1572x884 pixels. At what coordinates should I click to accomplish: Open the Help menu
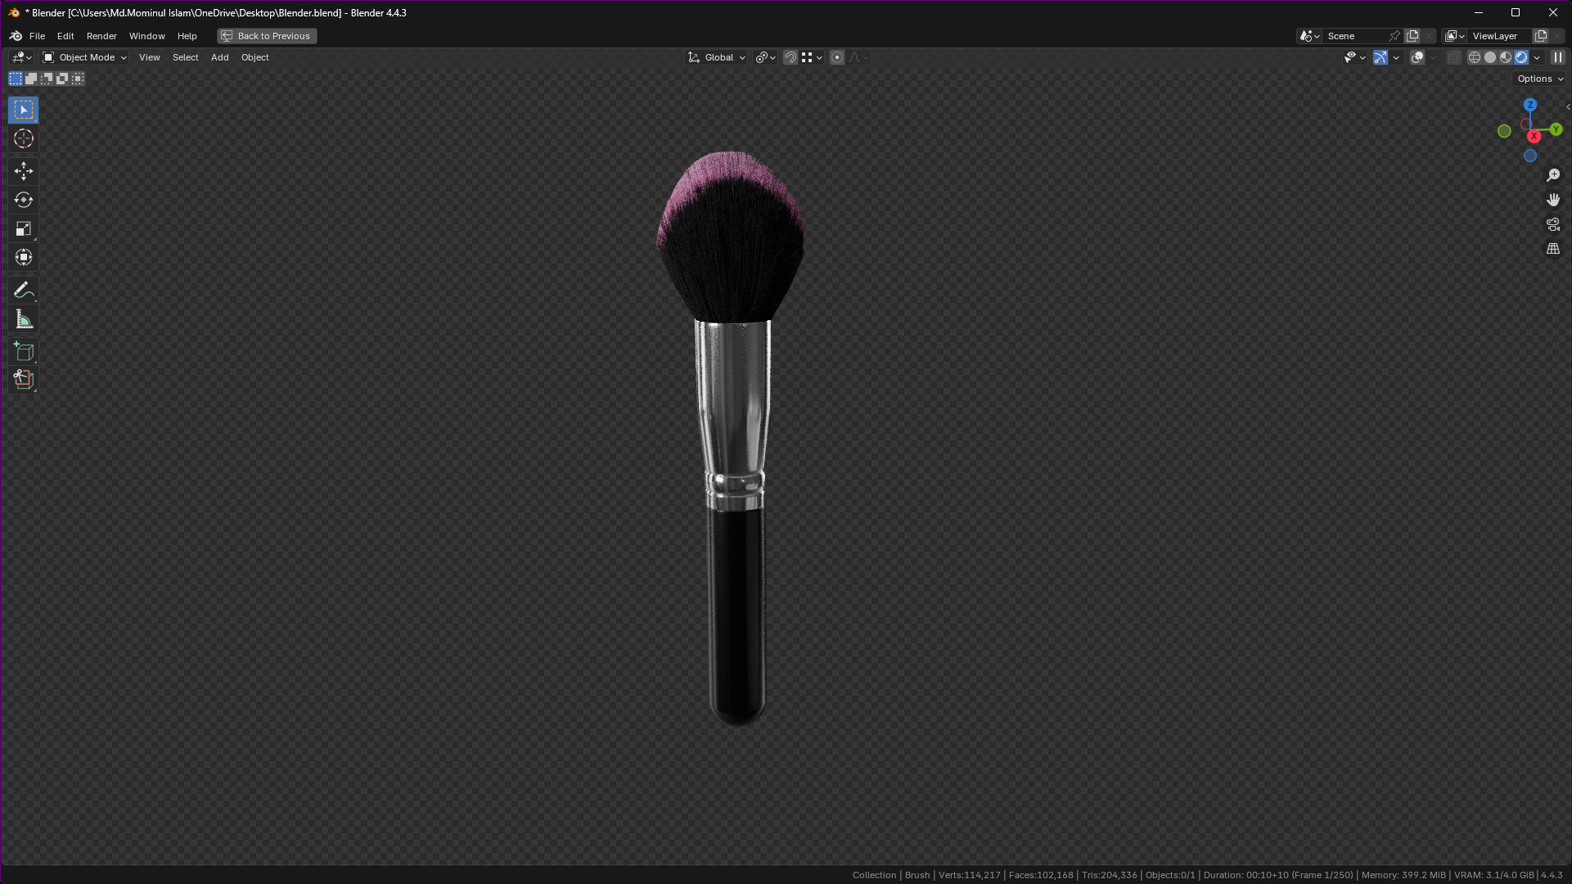[x=187, y=36]
